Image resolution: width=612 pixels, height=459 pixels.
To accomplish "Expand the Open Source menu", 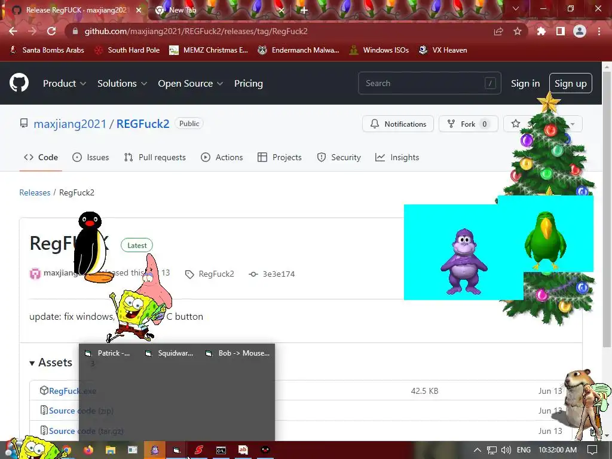I will (x=191, y=84).
